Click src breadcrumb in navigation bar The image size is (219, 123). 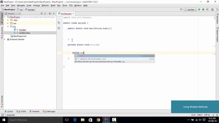point(20,10)
